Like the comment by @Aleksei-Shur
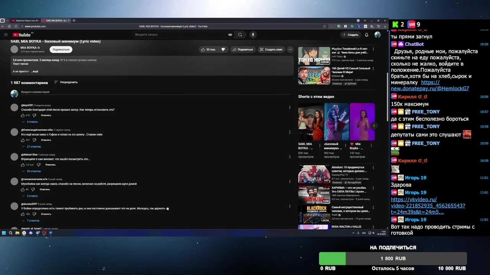 click(x=23, y=165)
